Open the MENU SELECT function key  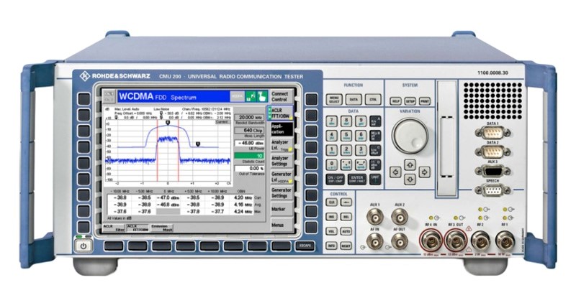333,100
